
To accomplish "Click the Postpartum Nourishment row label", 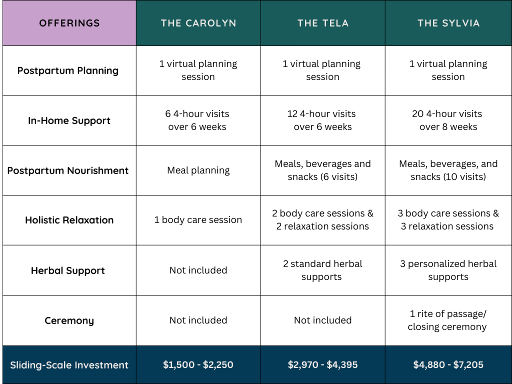I will point(68,170).
